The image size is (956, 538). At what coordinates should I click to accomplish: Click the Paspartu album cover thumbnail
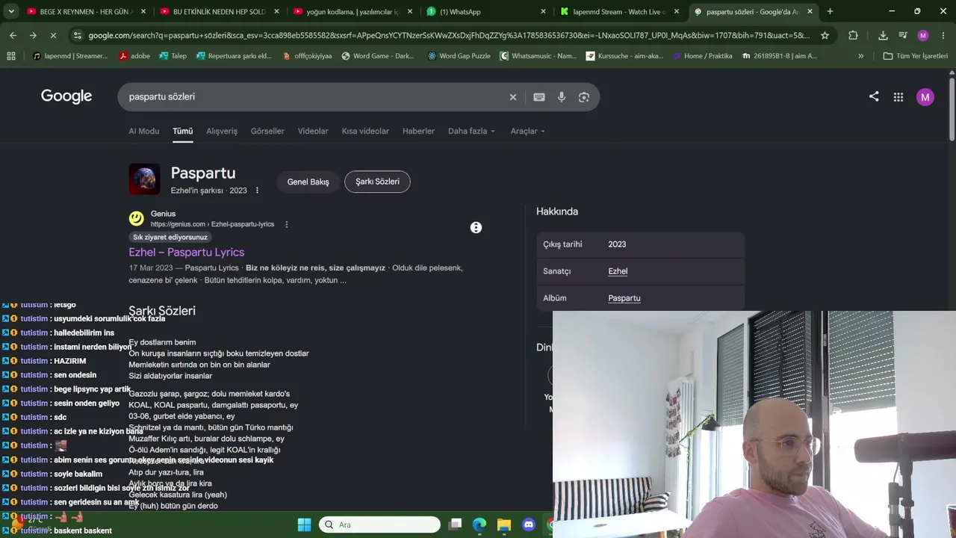[144, 179]
